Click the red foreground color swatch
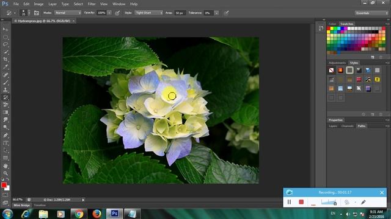This screenshot has width=391, height=219. [x=4, y=185]
